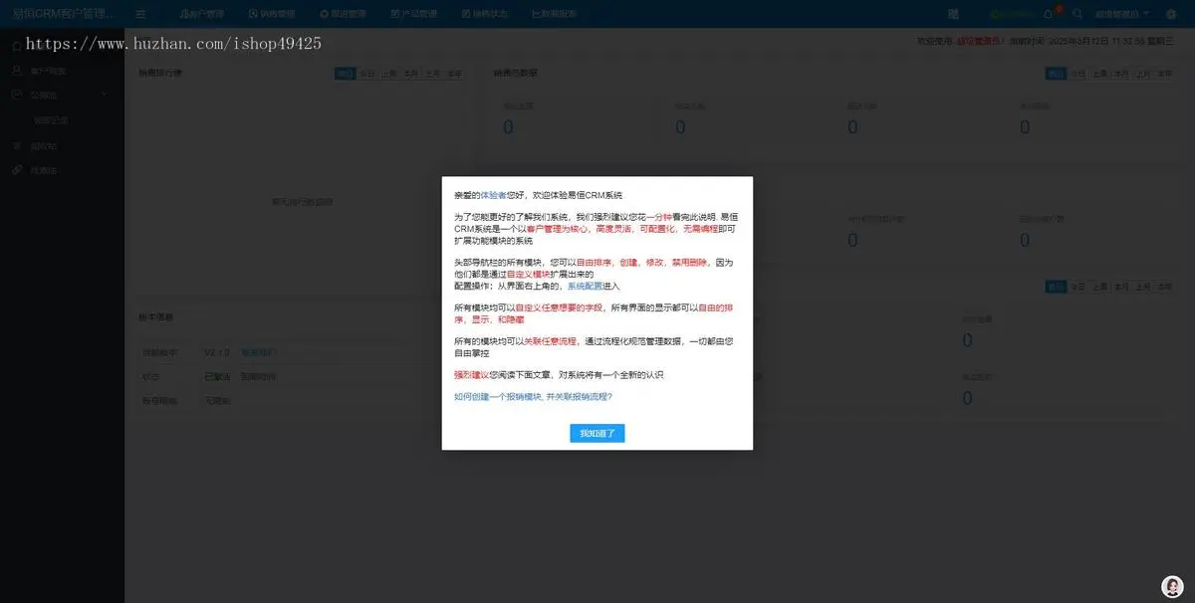Select the first filter tab in 销售排行榜 panel

point(345,74)
